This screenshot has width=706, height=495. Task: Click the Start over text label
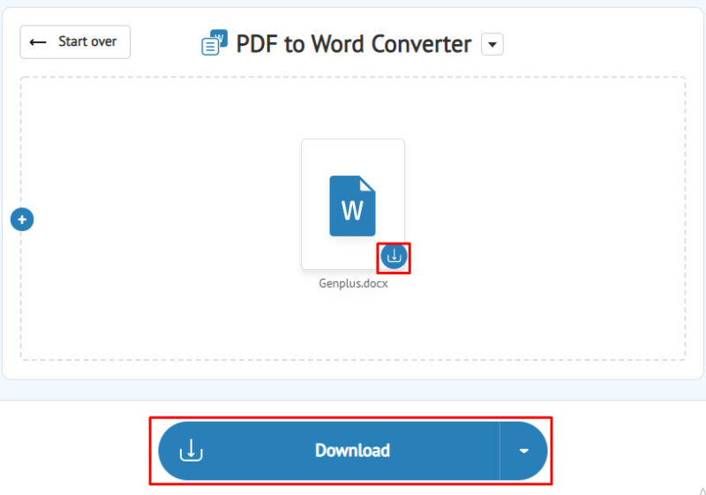click(88, 42)
